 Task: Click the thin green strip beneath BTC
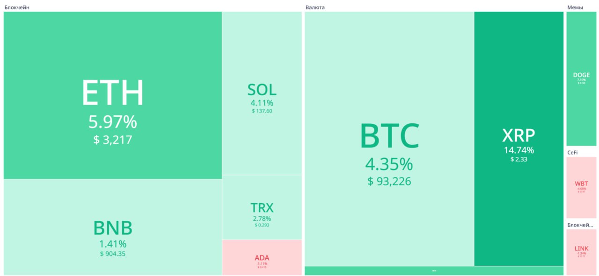pyautogui.click(x=434, y=271)
